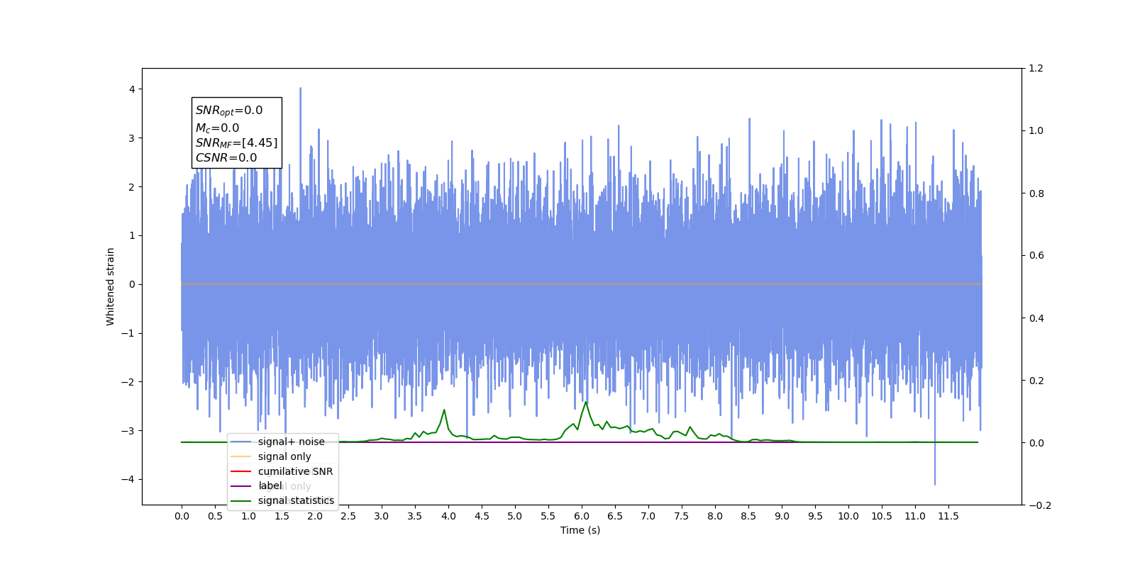Click the x-axis tick label 7.0
This screenshot has width=1135, height=567.
[648, 516]
